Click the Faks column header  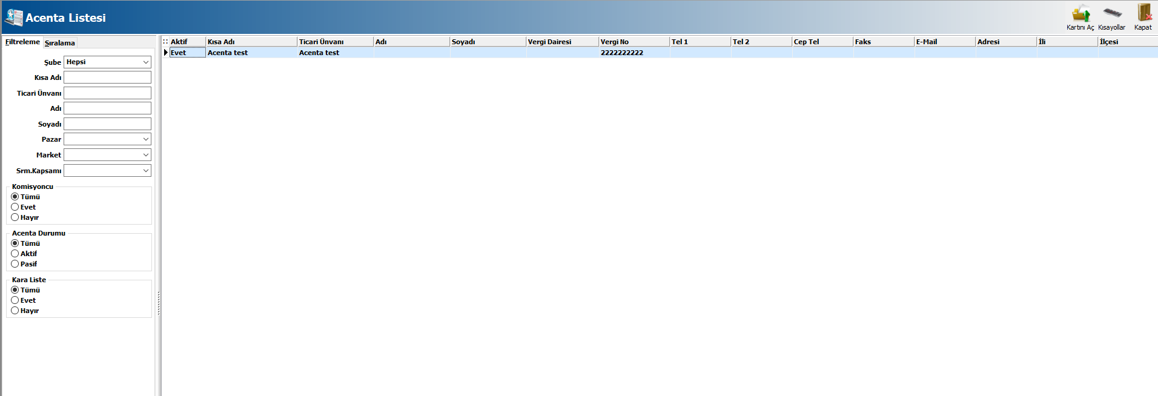click(884, 42)
